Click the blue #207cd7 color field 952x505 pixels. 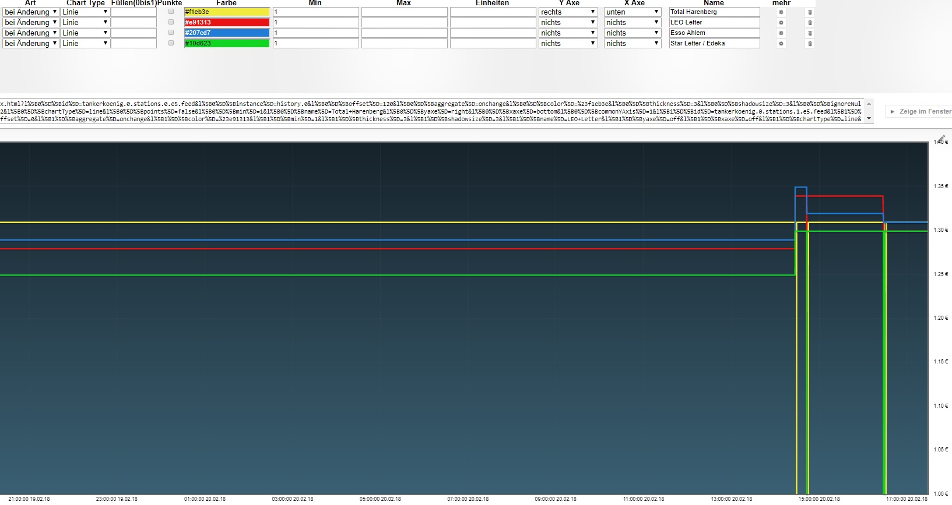[x=227, y=33]
